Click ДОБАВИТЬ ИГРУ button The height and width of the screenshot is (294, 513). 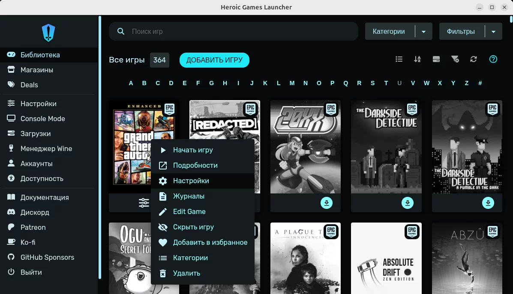pos(214,60)
